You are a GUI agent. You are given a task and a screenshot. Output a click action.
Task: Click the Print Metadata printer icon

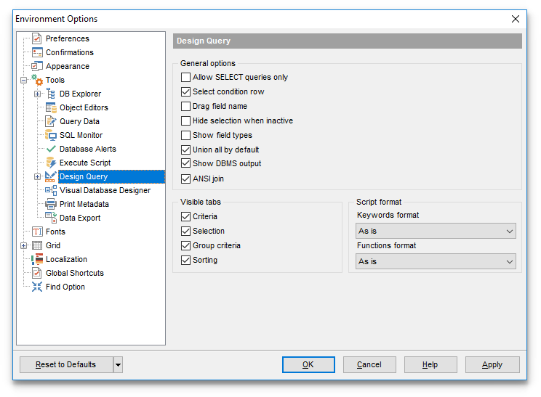pyautogui.click(x=51, y=204)
